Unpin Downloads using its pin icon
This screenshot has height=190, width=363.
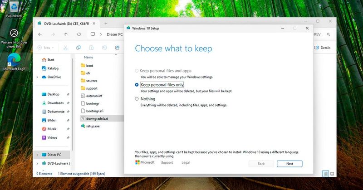68,103
